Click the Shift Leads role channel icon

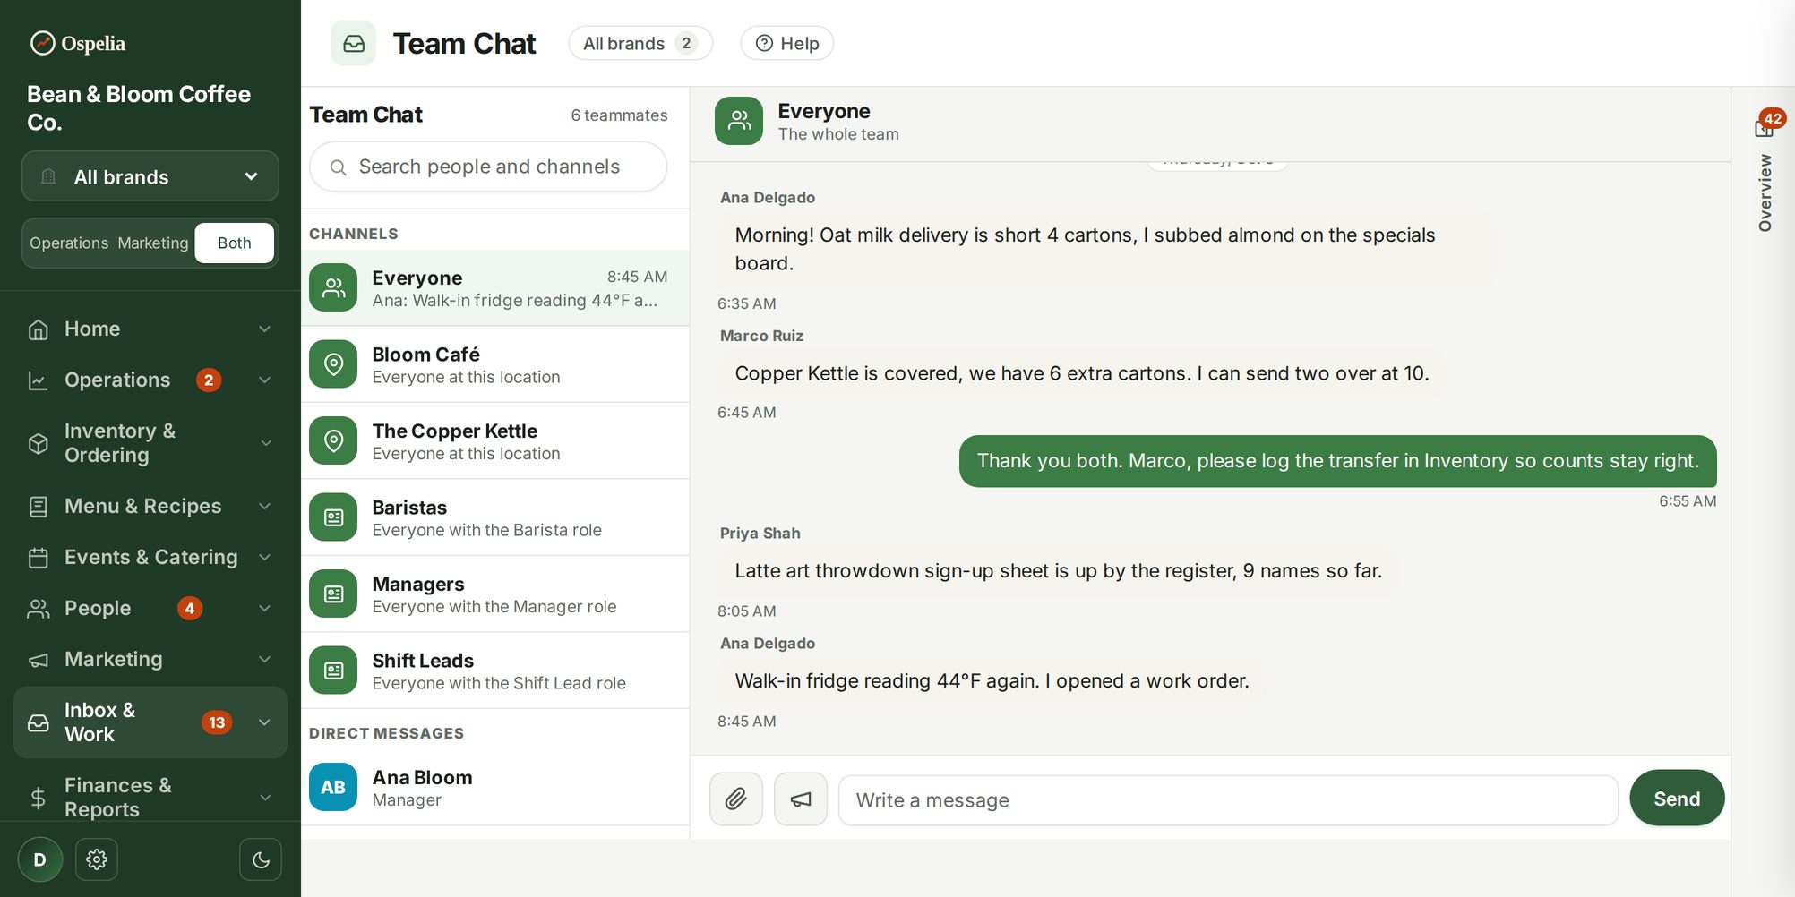coord(333,671)
